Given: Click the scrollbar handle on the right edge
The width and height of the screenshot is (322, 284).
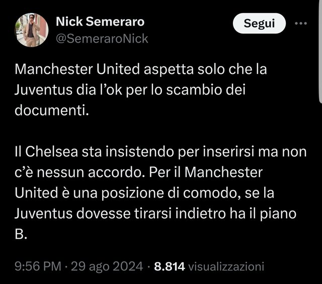Looking at the screenshot, I should (320, 51).
